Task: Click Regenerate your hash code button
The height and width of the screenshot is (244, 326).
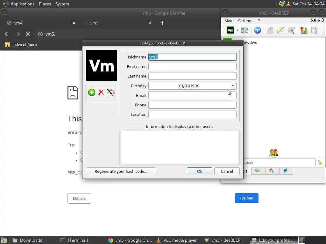Action: (121, 171)
